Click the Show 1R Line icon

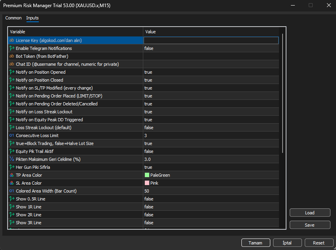[12, 207]
